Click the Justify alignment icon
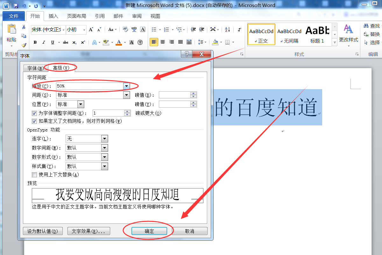 180,42
